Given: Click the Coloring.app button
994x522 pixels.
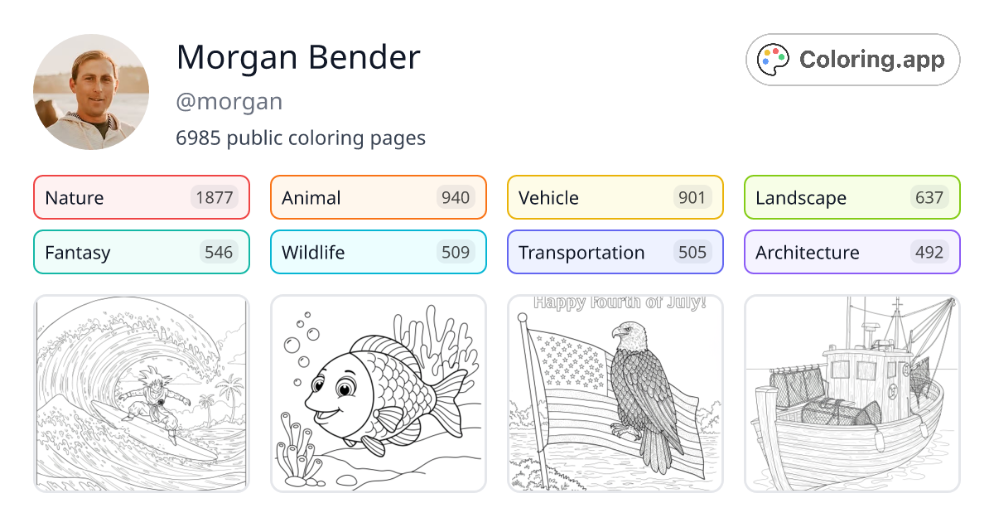Looking at the screenshot, I should [x=852, y=59].
